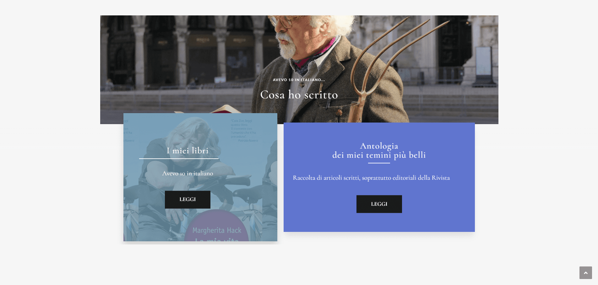
Task: Click the 'I miei libri' heading
Action: (188, 151)
